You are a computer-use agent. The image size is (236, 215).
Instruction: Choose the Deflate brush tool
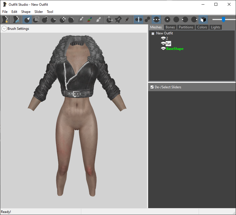pos(54,19)
